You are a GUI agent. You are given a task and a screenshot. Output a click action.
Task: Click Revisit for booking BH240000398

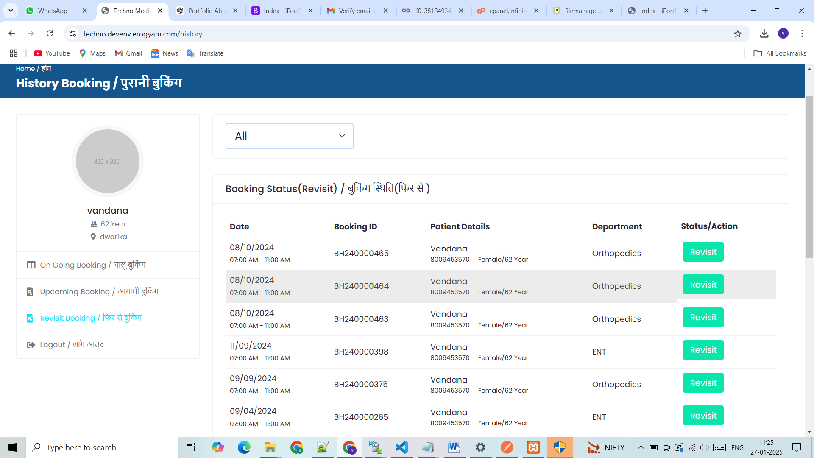click(x=703, y=350)
